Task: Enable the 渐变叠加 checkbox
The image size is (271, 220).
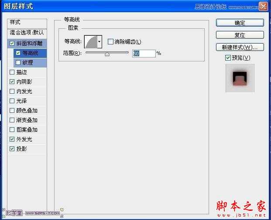Action: 12,120
